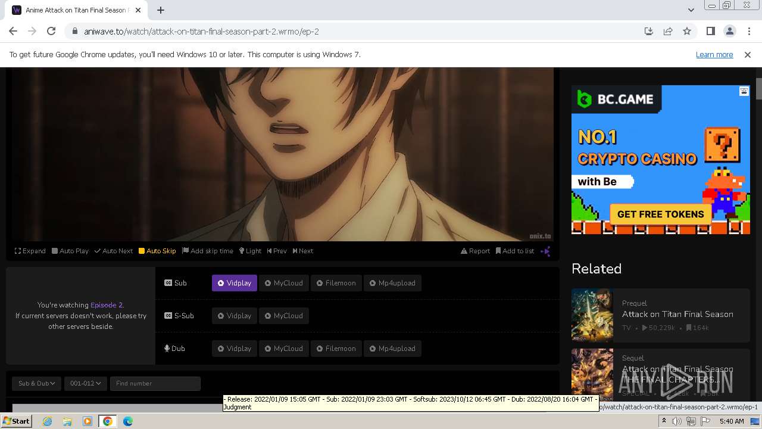Select the Sub Mp4upload server
The height and width of the screenshot is (429, 762).
393,283
